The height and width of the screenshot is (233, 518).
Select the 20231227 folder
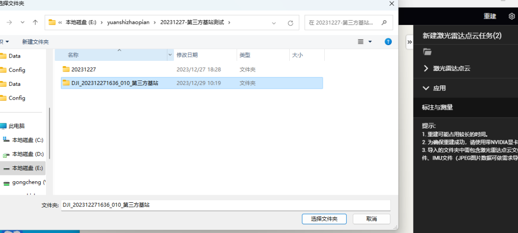192,70
